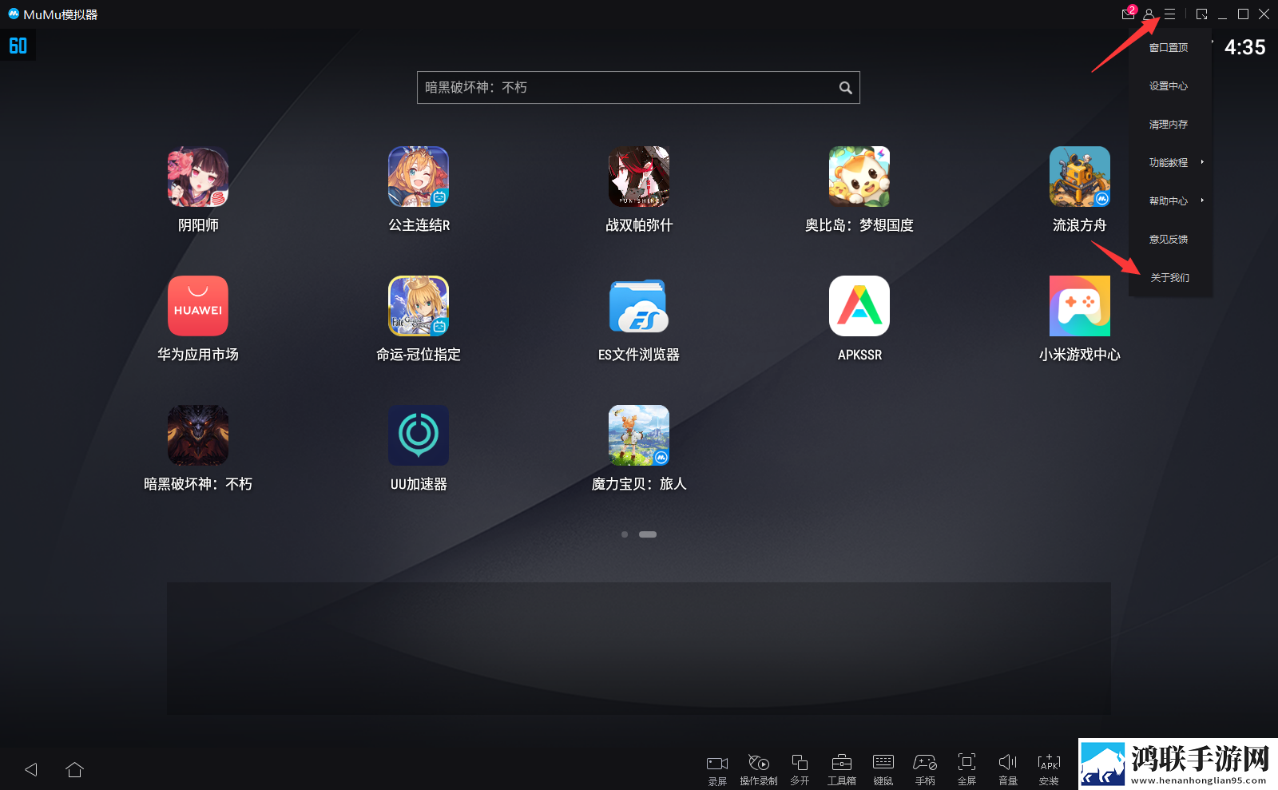Image resolution: width=1278 pixels, height=790 pixels.
Task: Expand 功能教程 submenu
Action: pos(1169,163)
